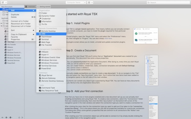The height and width of the screenshot is (119, 191).
Task: Open the Add submenu in context menu
Action: click(x=22, y=10)
